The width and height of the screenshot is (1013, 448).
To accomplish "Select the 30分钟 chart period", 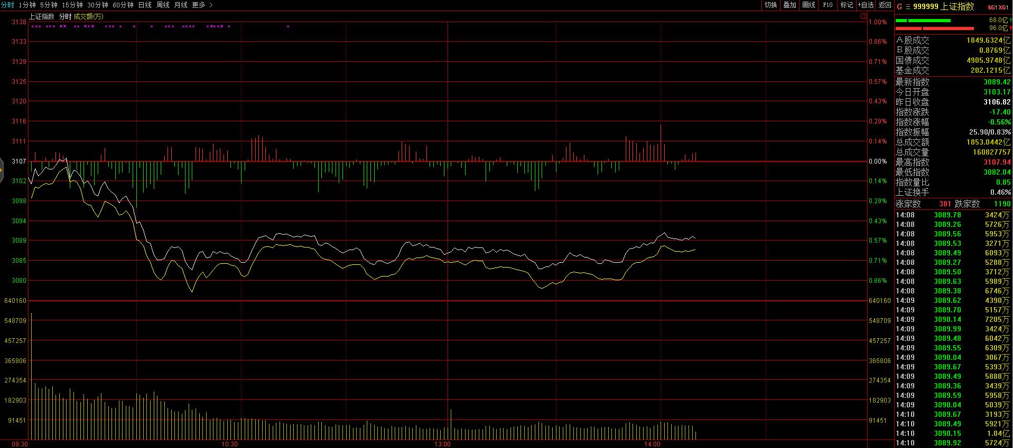I will point(98,5).
